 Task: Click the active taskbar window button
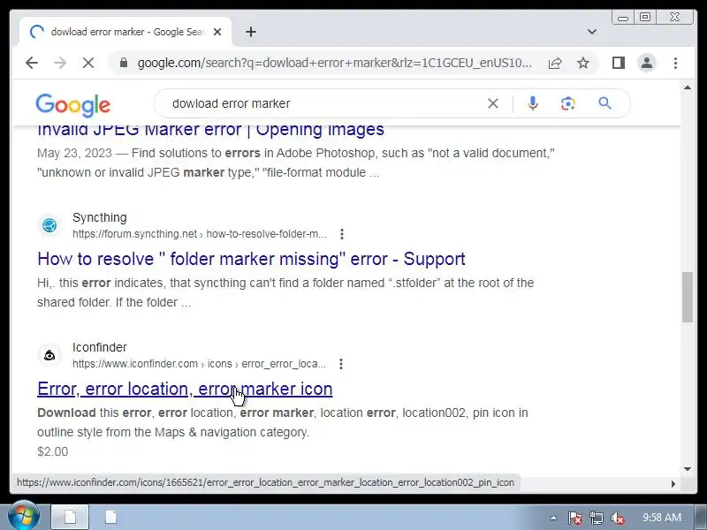click(x=70, y=517)
